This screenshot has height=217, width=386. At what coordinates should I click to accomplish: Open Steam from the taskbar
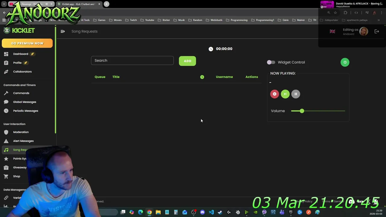tap(220, 212)
